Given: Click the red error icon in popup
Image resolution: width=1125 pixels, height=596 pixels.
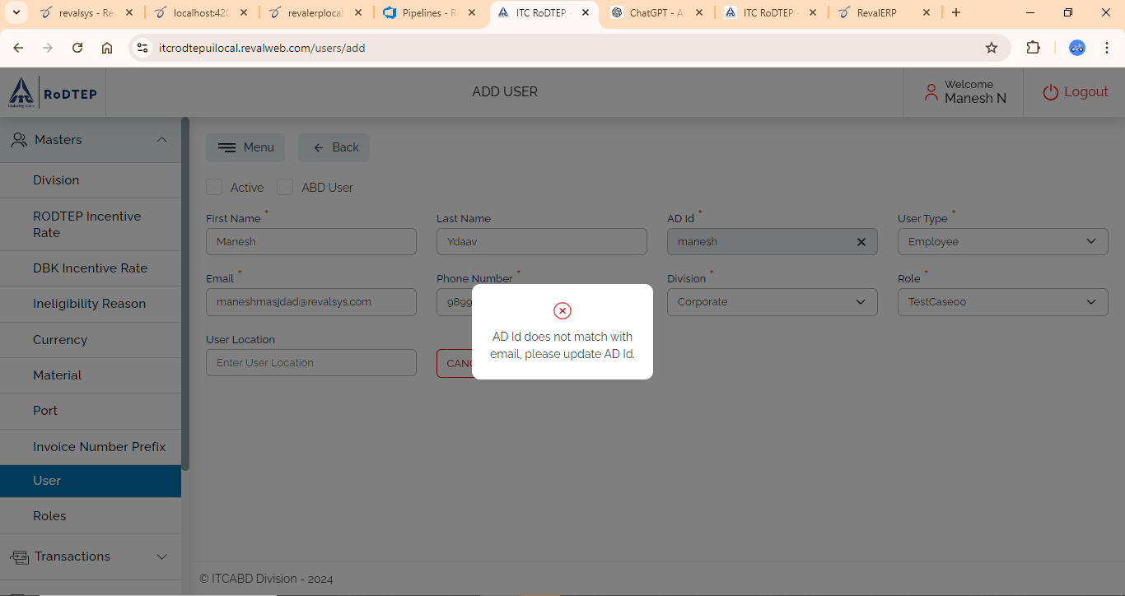Looking at the screenshot, I should pos(562,310).
